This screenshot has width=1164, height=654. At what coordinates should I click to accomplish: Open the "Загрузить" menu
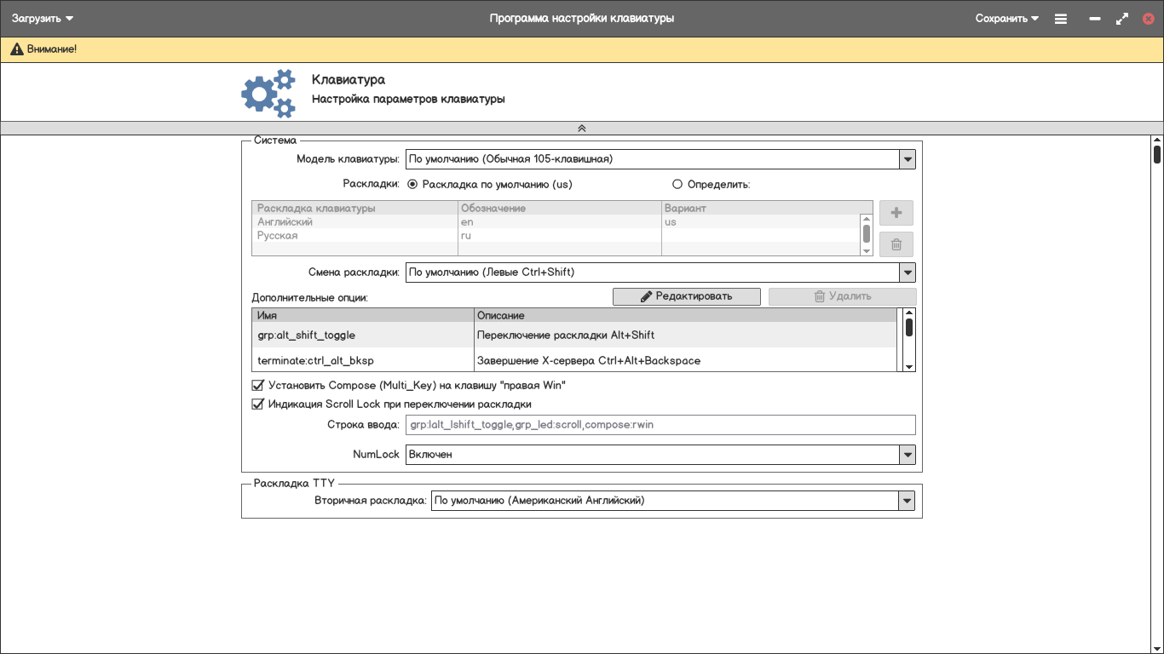pos(43,19)
